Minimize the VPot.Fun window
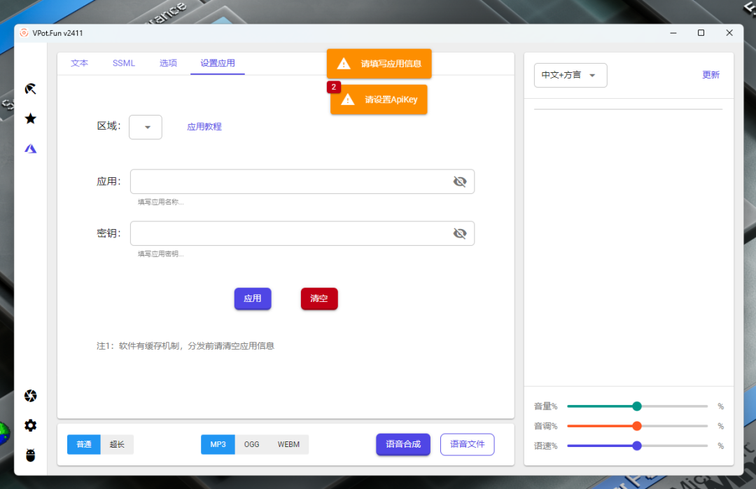This screenshot has height=489, width=756. coord(673,33)
